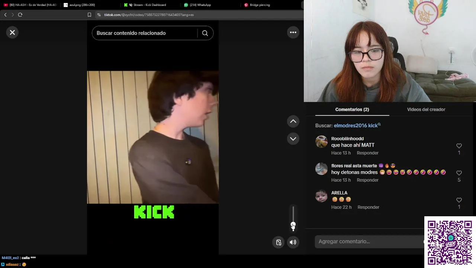476x268 pixels.
Task: Click the tiktok.com address bar URL
Action: pyautogui.click(x=149, y=15)
